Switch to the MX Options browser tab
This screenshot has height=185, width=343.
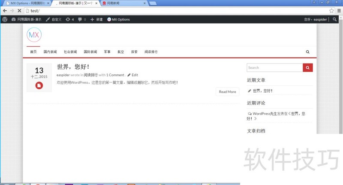point(27,3)
